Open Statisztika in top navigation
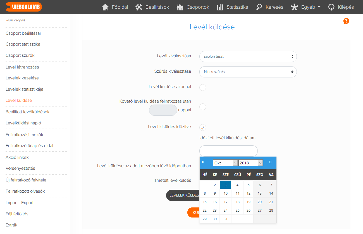 (x=237, y=7)
